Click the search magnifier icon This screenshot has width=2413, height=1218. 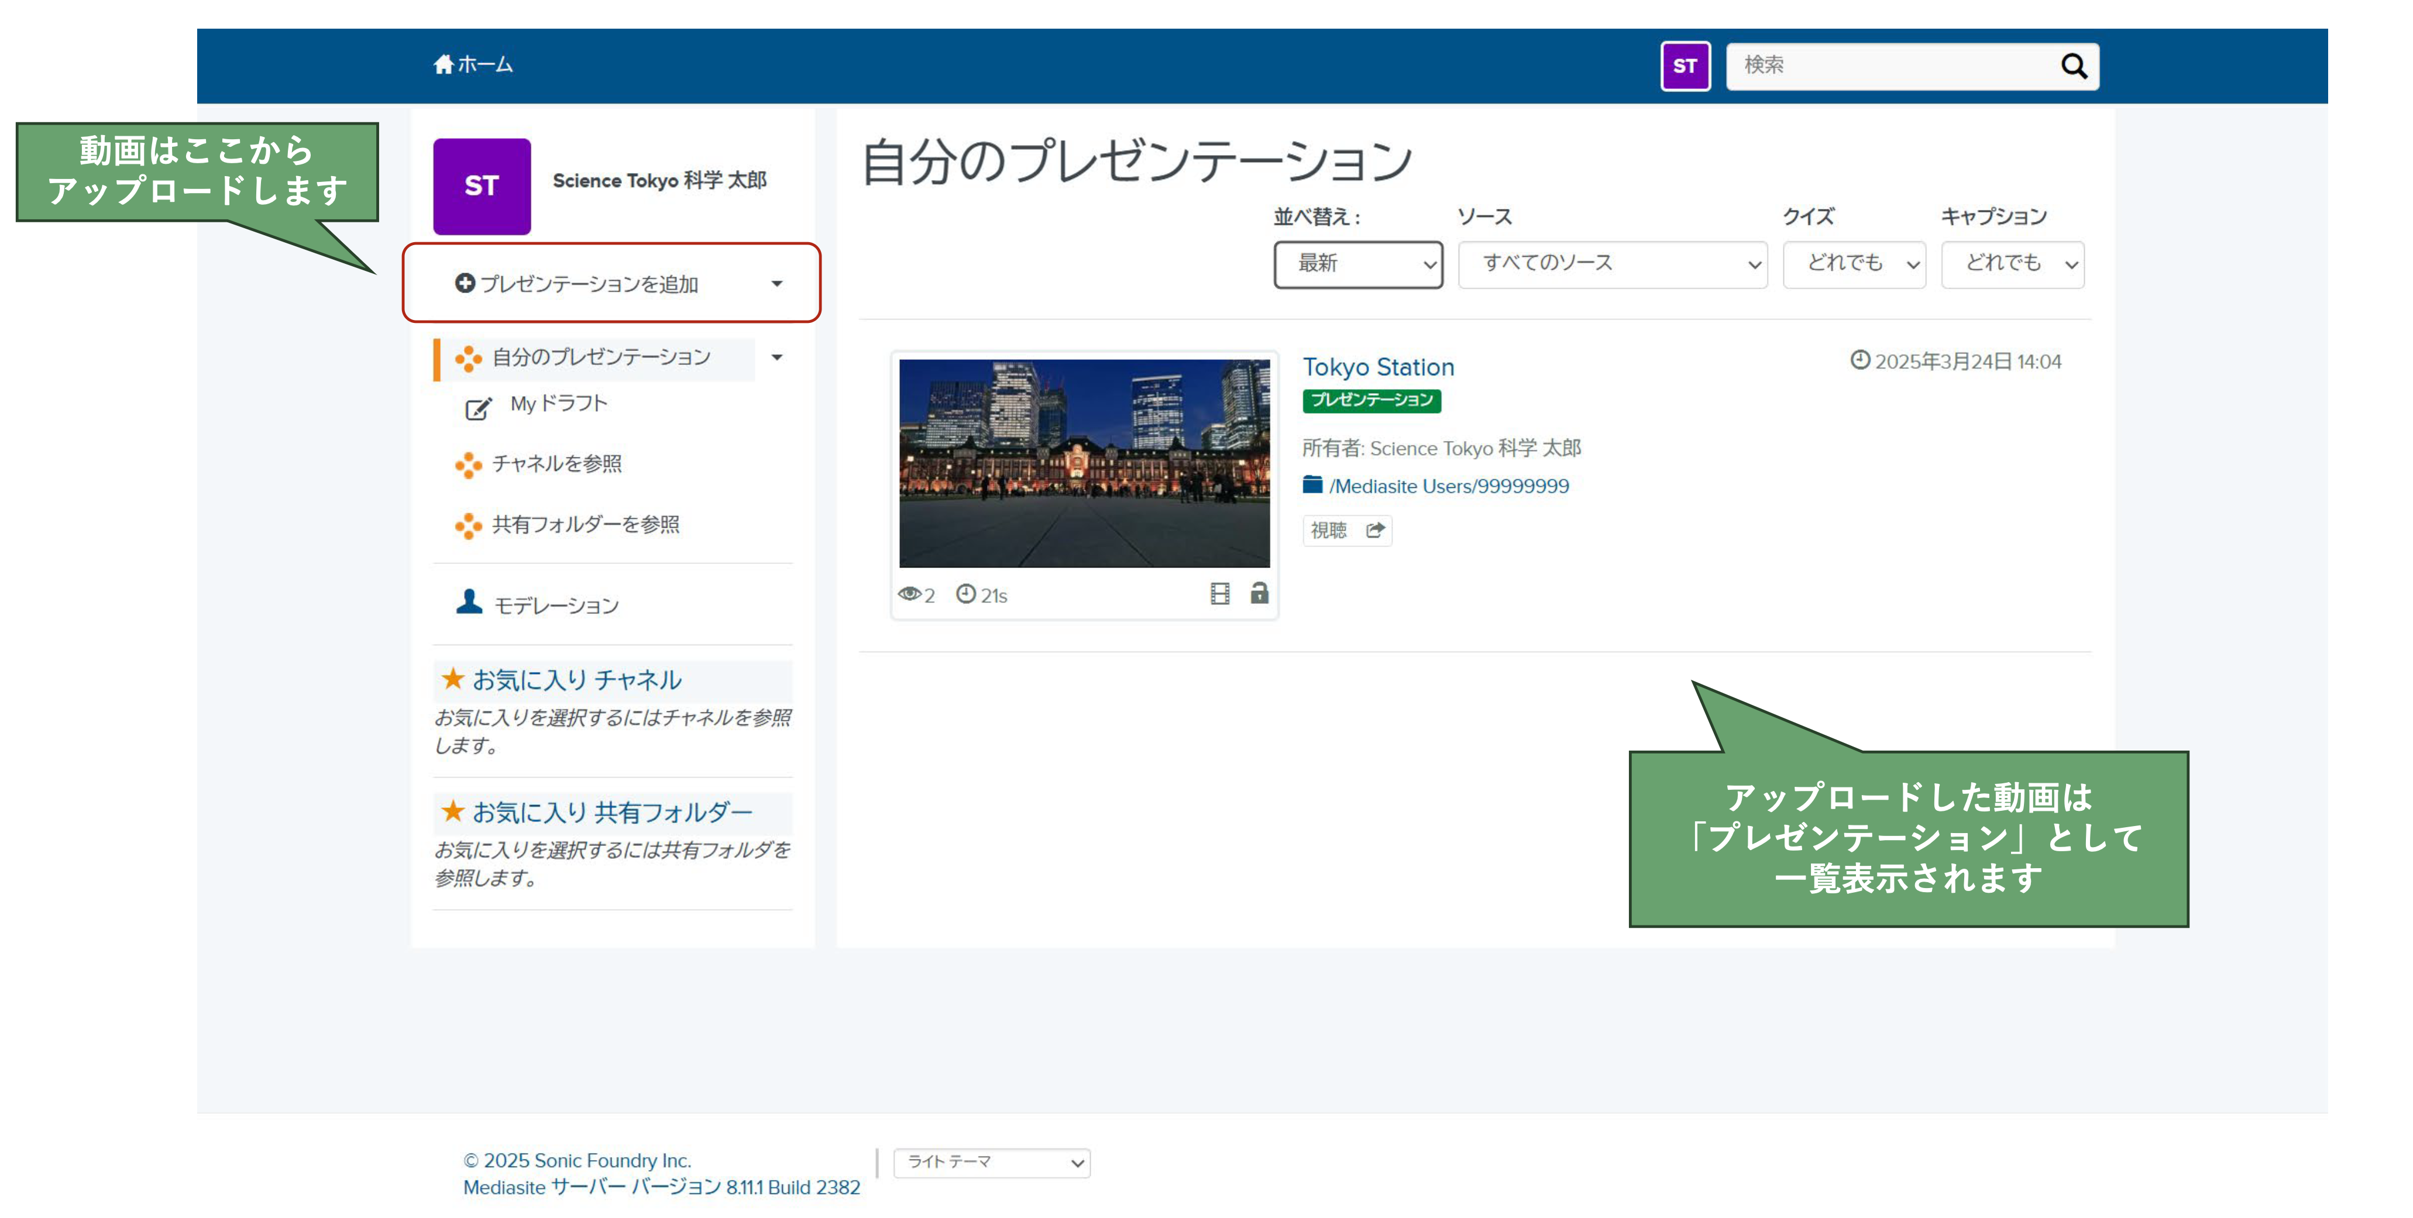point(2074,66)
